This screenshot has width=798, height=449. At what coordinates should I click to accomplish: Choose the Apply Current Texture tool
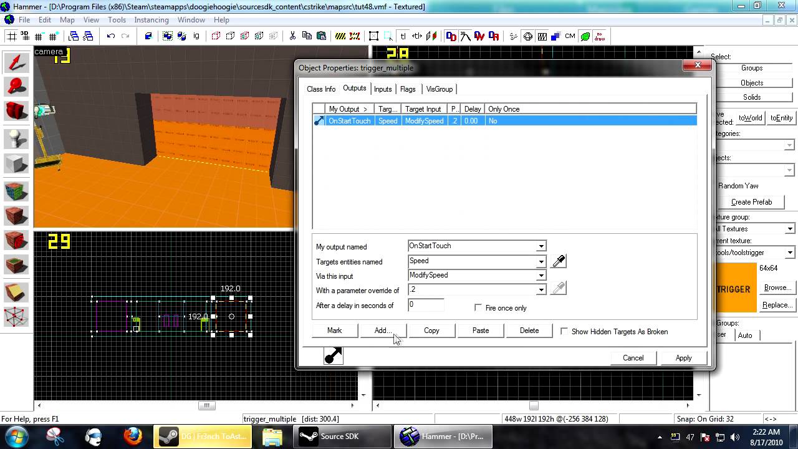point(16,216)
